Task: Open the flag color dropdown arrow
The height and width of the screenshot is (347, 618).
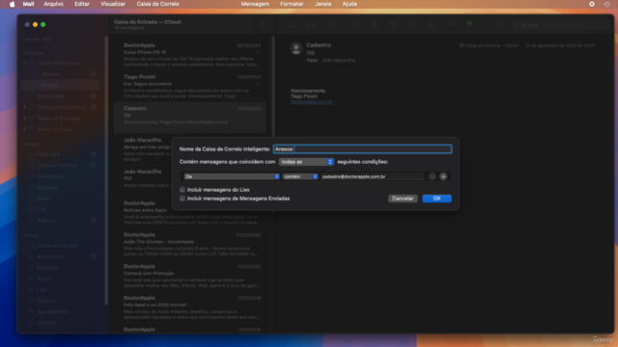Action: tap(482, 24)
